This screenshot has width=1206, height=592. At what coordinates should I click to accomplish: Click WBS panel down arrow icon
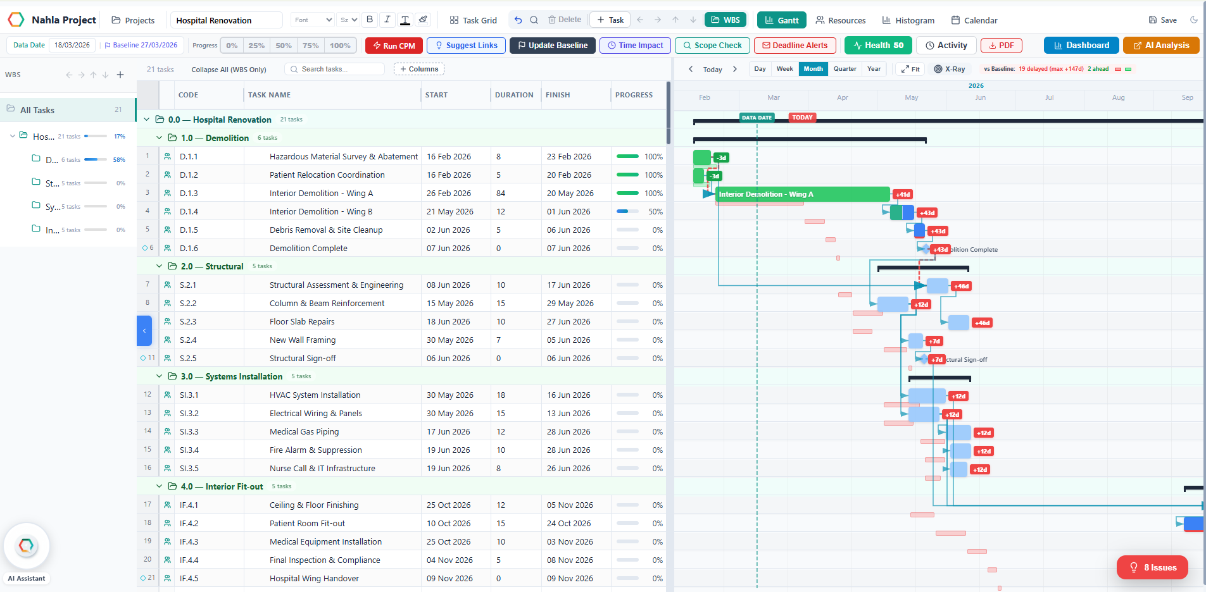[105, 75]
